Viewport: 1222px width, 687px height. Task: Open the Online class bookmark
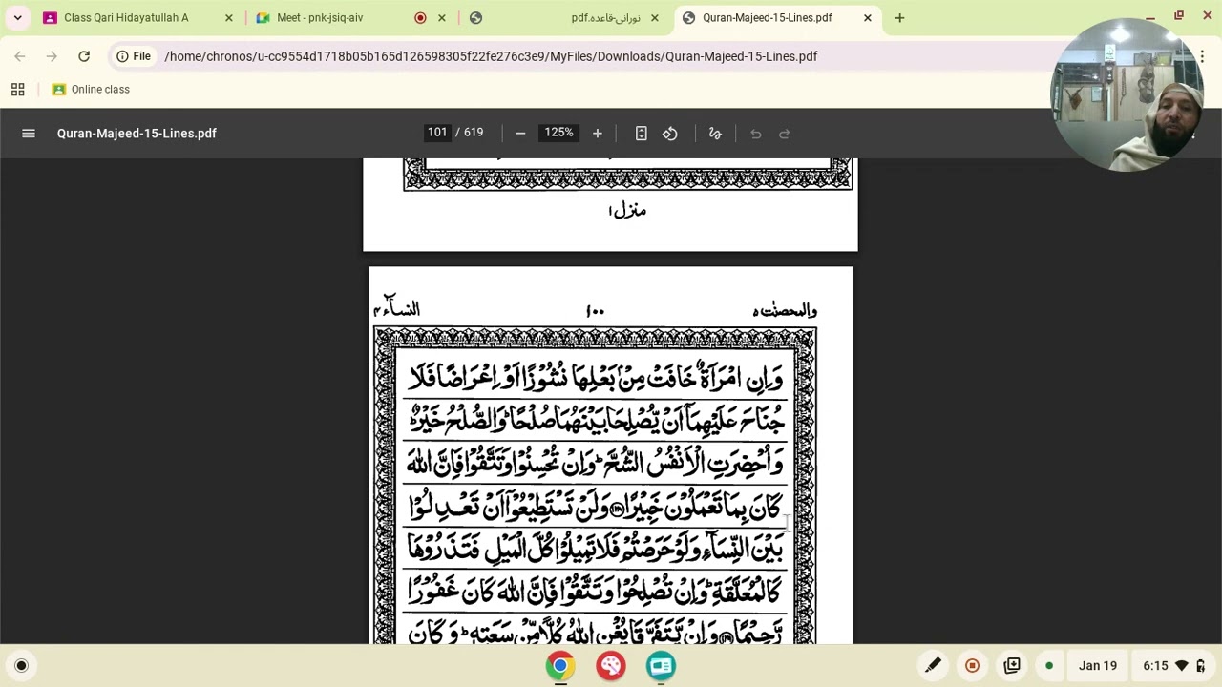91,90
